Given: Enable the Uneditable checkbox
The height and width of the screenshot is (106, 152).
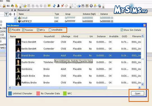Looking at the screenshot, I should pyautogui.click(x=50, y=30).
